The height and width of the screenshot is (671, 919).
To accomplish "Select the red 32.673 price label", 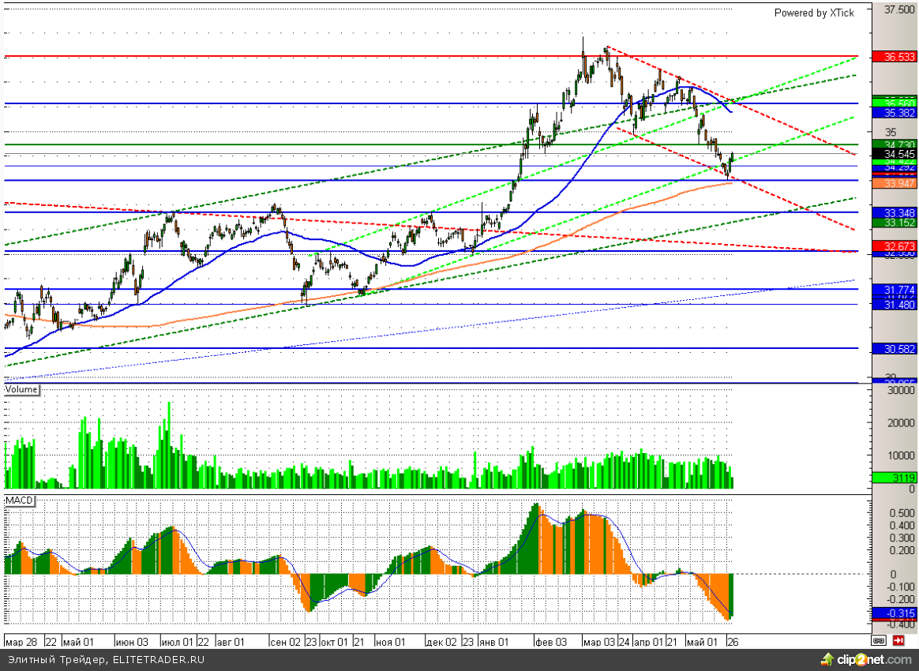I will [895, 246].
